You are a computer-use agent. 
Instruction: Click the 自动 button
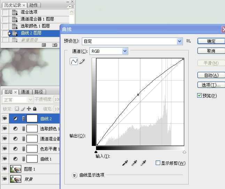pos(211,75)
